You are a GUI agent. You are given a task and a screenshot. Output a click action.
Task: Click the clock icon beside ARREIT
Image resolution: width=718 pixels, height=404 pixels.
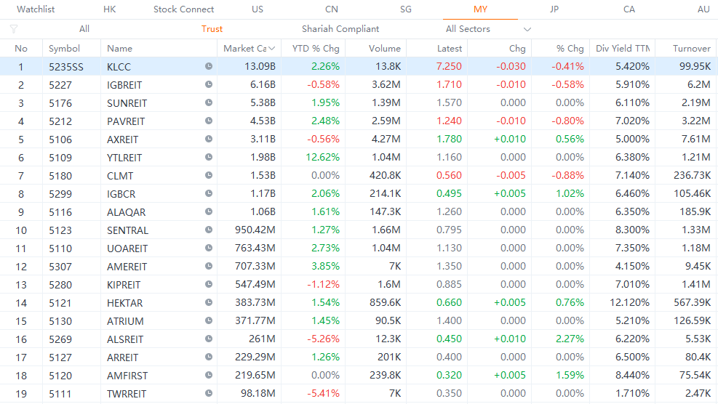pyautogui.click(x=208, y=357)
